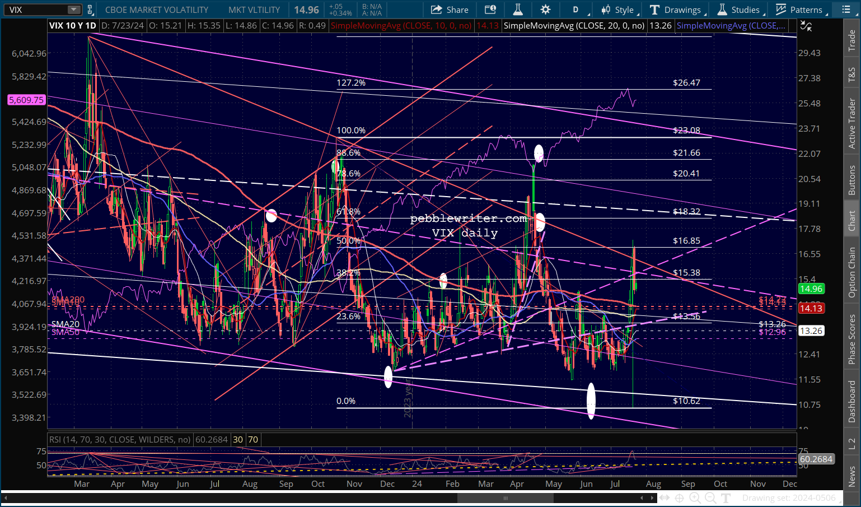This screenshot has width=861, height=507.
Task: Click the zoom out magnifier icon
Action: [x=710, y=497]
